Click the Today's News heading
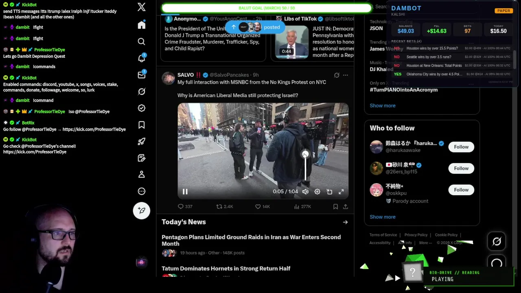Image resolution: width=521 pixels, height=293 pixels. point(184,222)
